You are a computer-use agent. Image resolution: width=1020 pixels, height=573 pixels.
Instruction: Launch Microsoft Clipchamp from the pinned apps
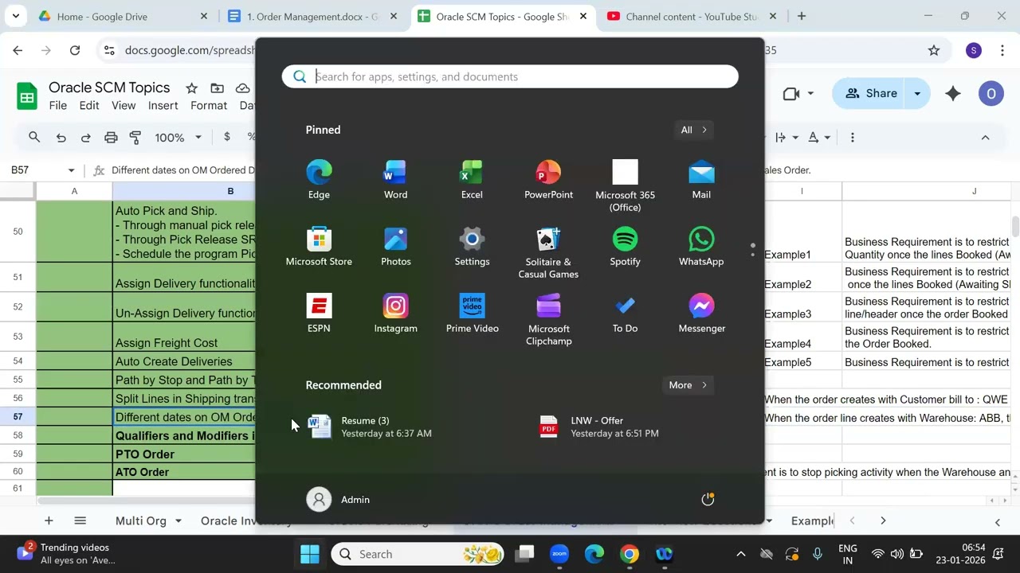click(548, 320)
